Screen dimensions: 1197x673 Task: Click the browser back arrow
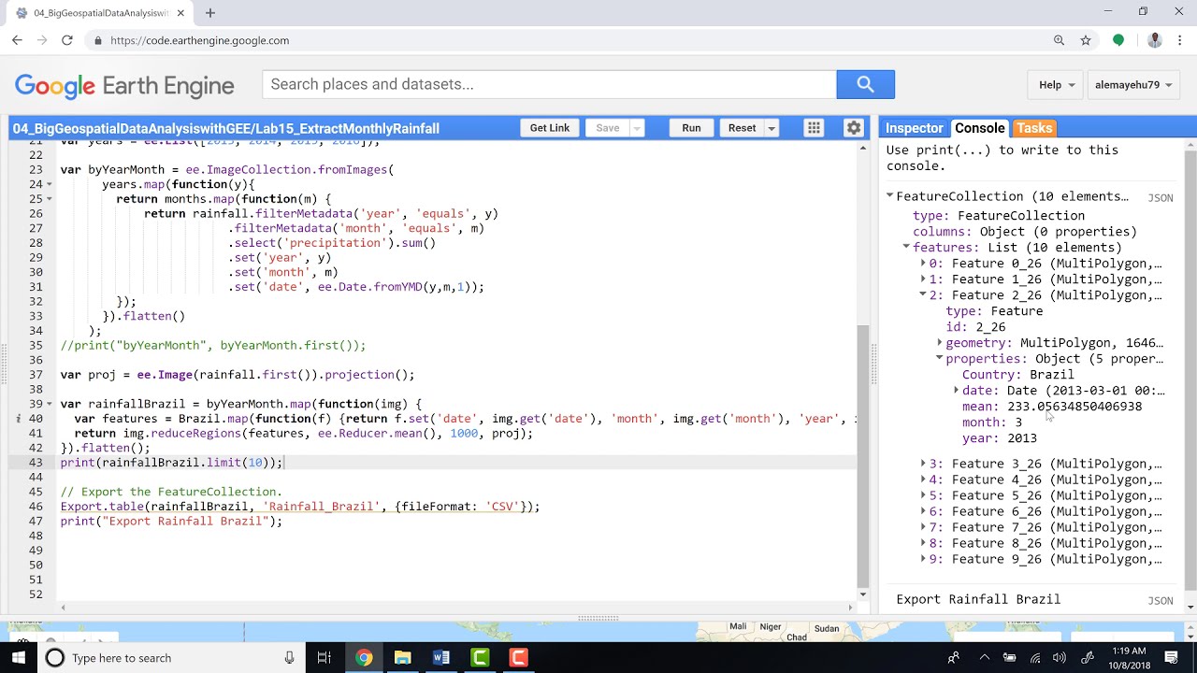[x=17, y=40]
